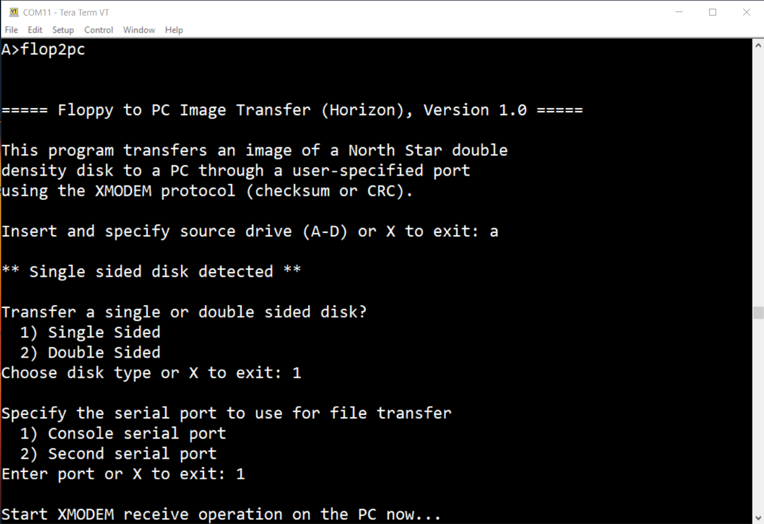Click the Tera Term VT title bar icon
Viewport: 764px width, 524px height.
(14, 12)
